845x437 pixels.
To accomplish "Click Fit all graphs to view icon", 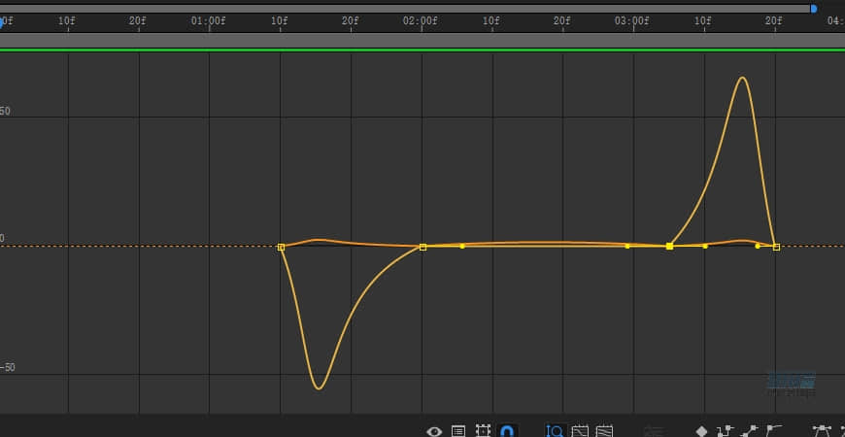I will click(x=605, y=430).
